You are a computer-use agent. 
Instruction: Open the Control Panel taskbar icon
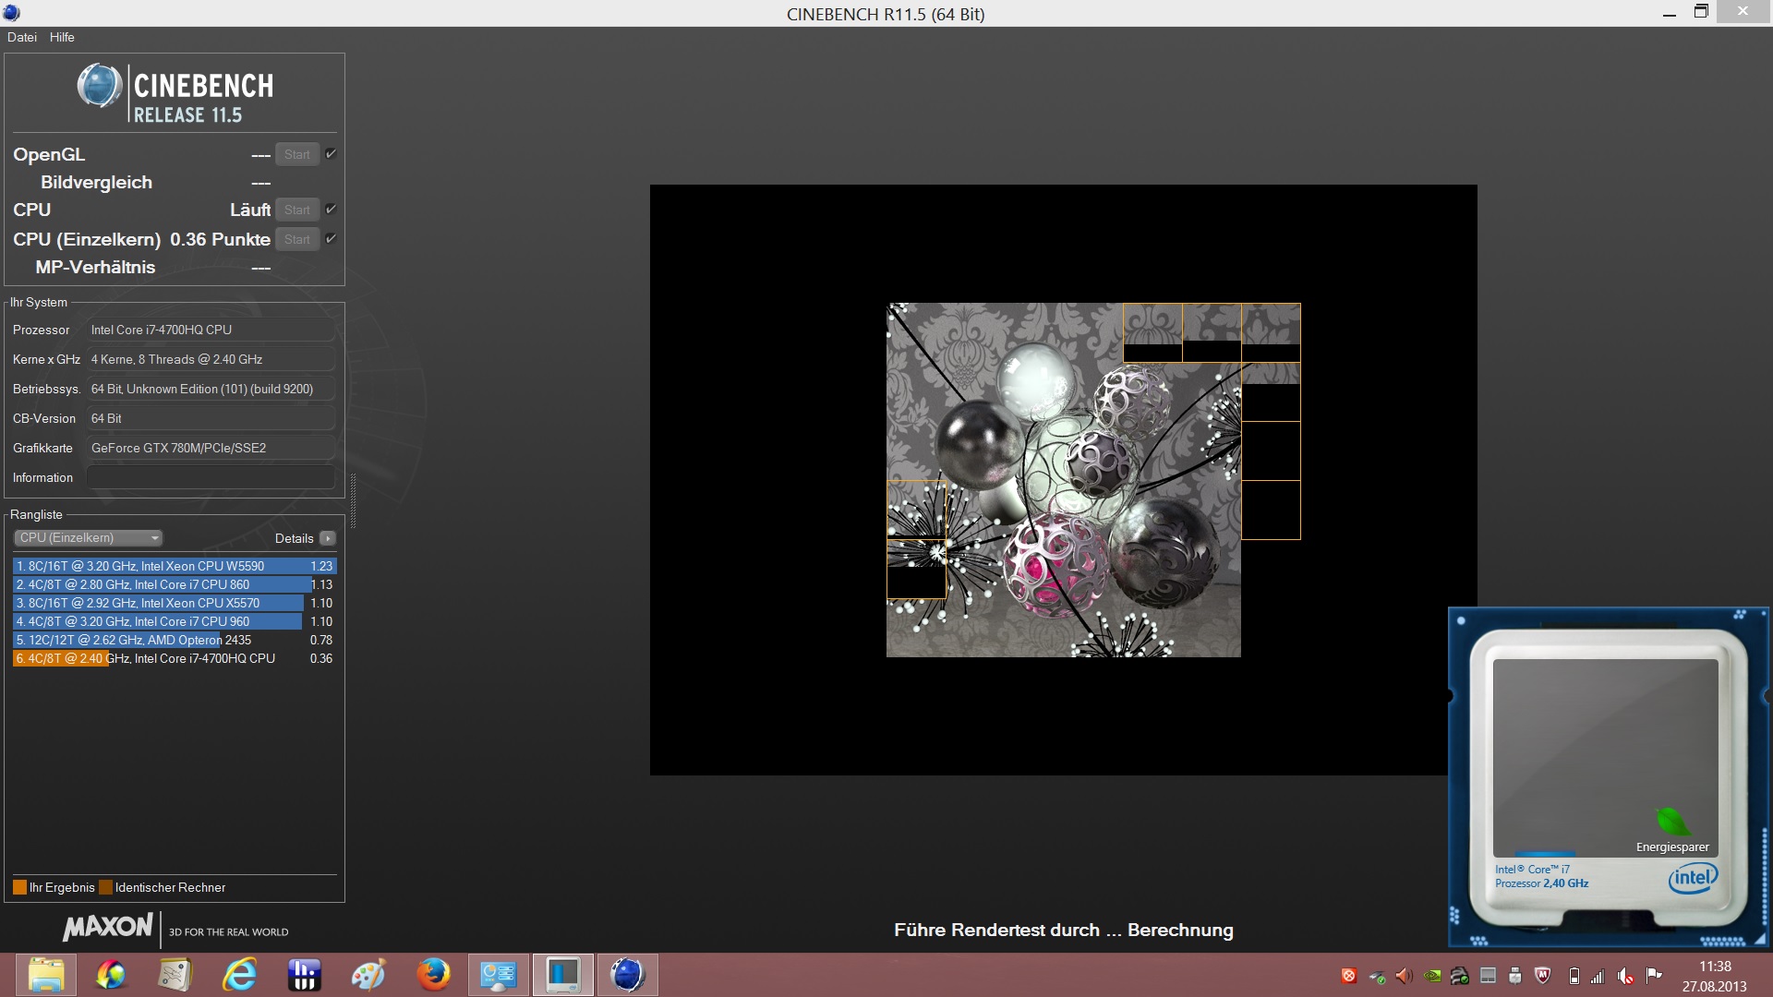(x=499, y=975)
